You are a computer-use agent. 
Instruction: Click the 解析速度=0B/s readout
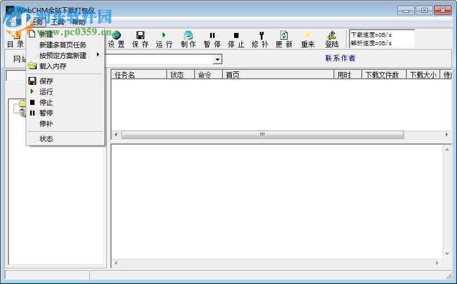[371, 43]
